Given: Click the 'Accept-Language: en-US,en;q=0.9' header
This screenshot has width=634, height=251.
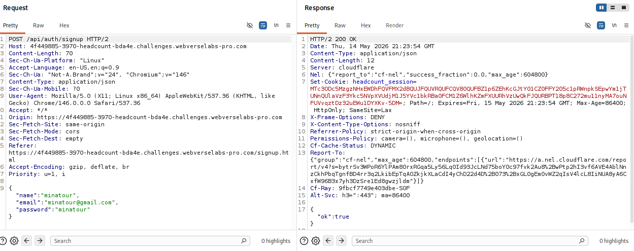Looking at the screenshot, I should (64, 67).
